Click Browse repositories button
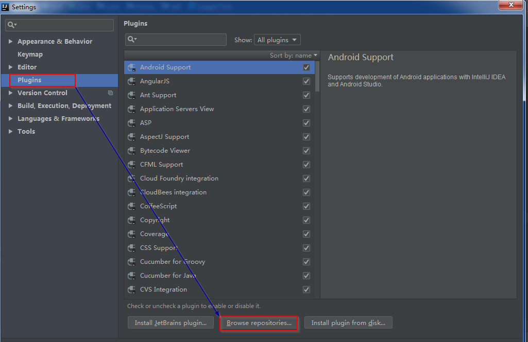The image size is (528, 342). click(x=259, y=323)
